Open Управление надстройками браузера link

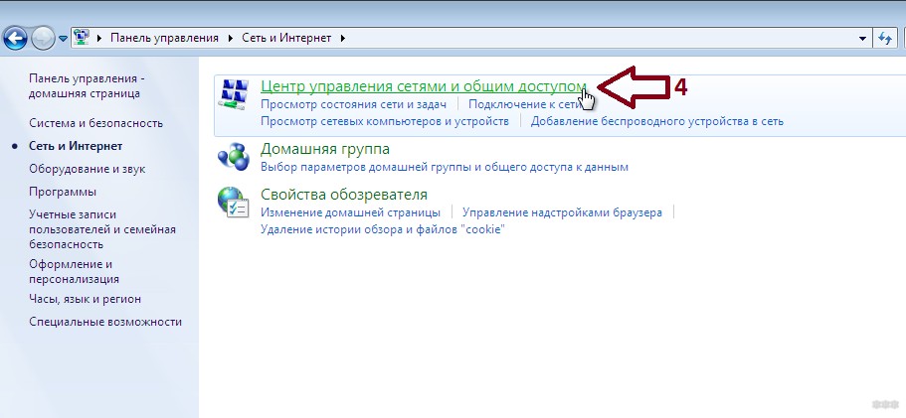pos(562,212)
